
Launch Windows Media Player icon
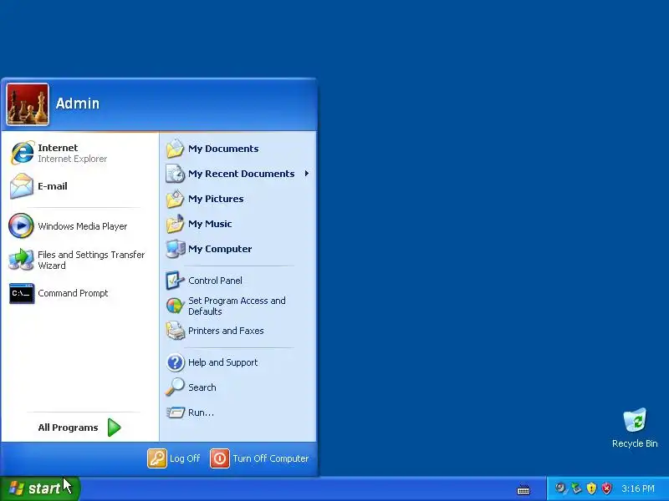coord(21,225)
